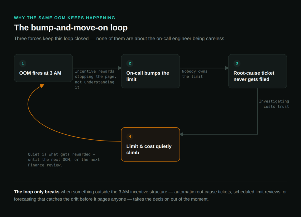Click the footer line starting 'forecasting that catches the drift'
This screenshot has width=301, height=217.
coord(111,199)
